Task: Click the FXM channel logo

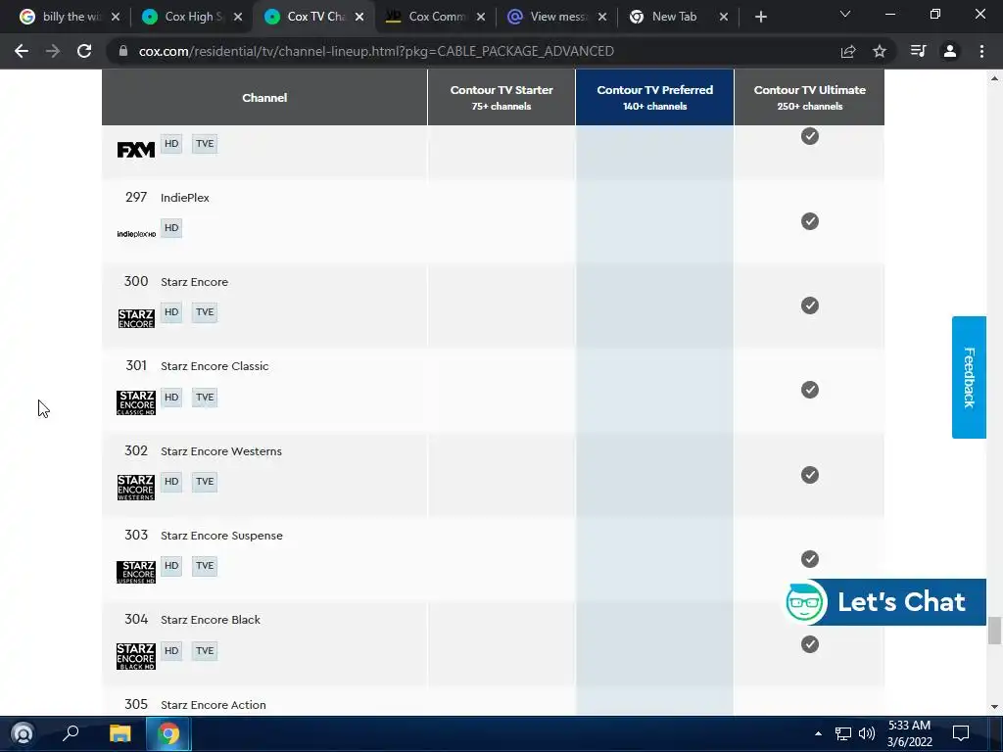Action: pyautogui.click(x=135, y=150)
